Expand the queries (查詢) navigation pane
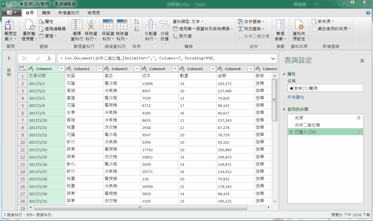373x221 pixels. point(9,58)
